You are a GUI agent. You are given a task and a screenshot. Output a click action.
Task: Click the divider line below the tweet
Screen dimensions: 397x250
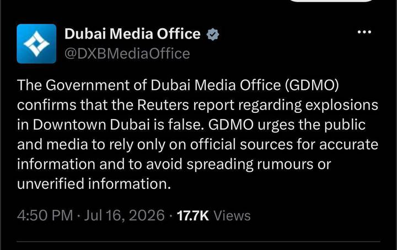198,242
